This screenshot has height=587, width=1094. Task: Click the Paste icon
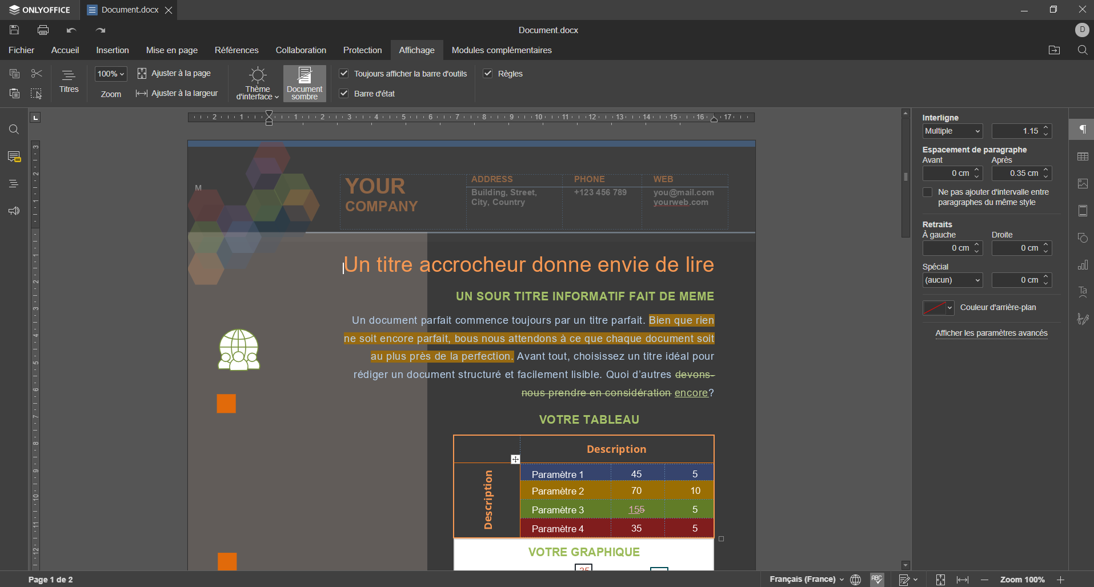(x=14, y=93)
